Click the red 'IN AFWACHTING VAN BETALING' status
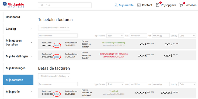Viewport: 198px width, 99px height. tap(114, 54)
